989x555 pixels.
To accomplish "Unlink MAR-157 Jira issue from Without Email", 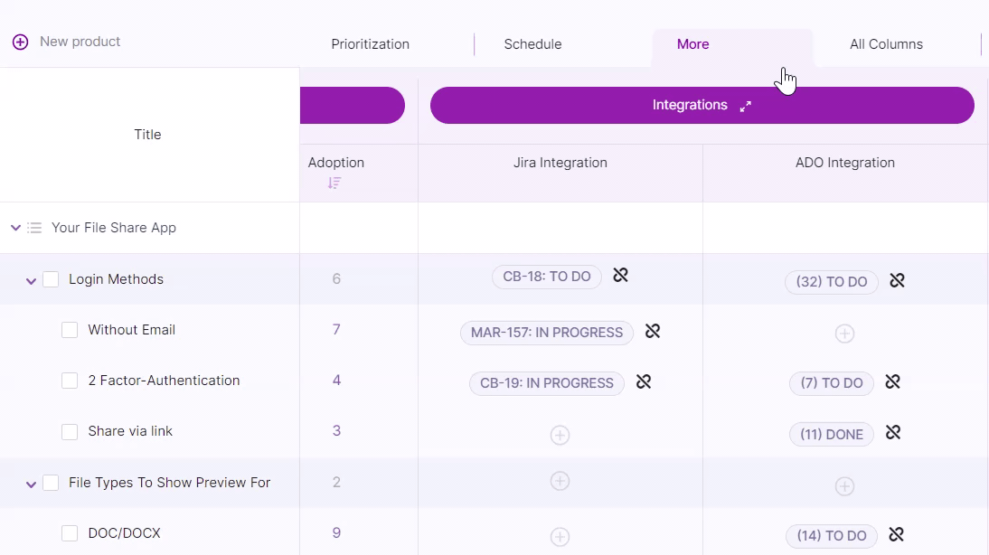I will (x=652, y=332).
